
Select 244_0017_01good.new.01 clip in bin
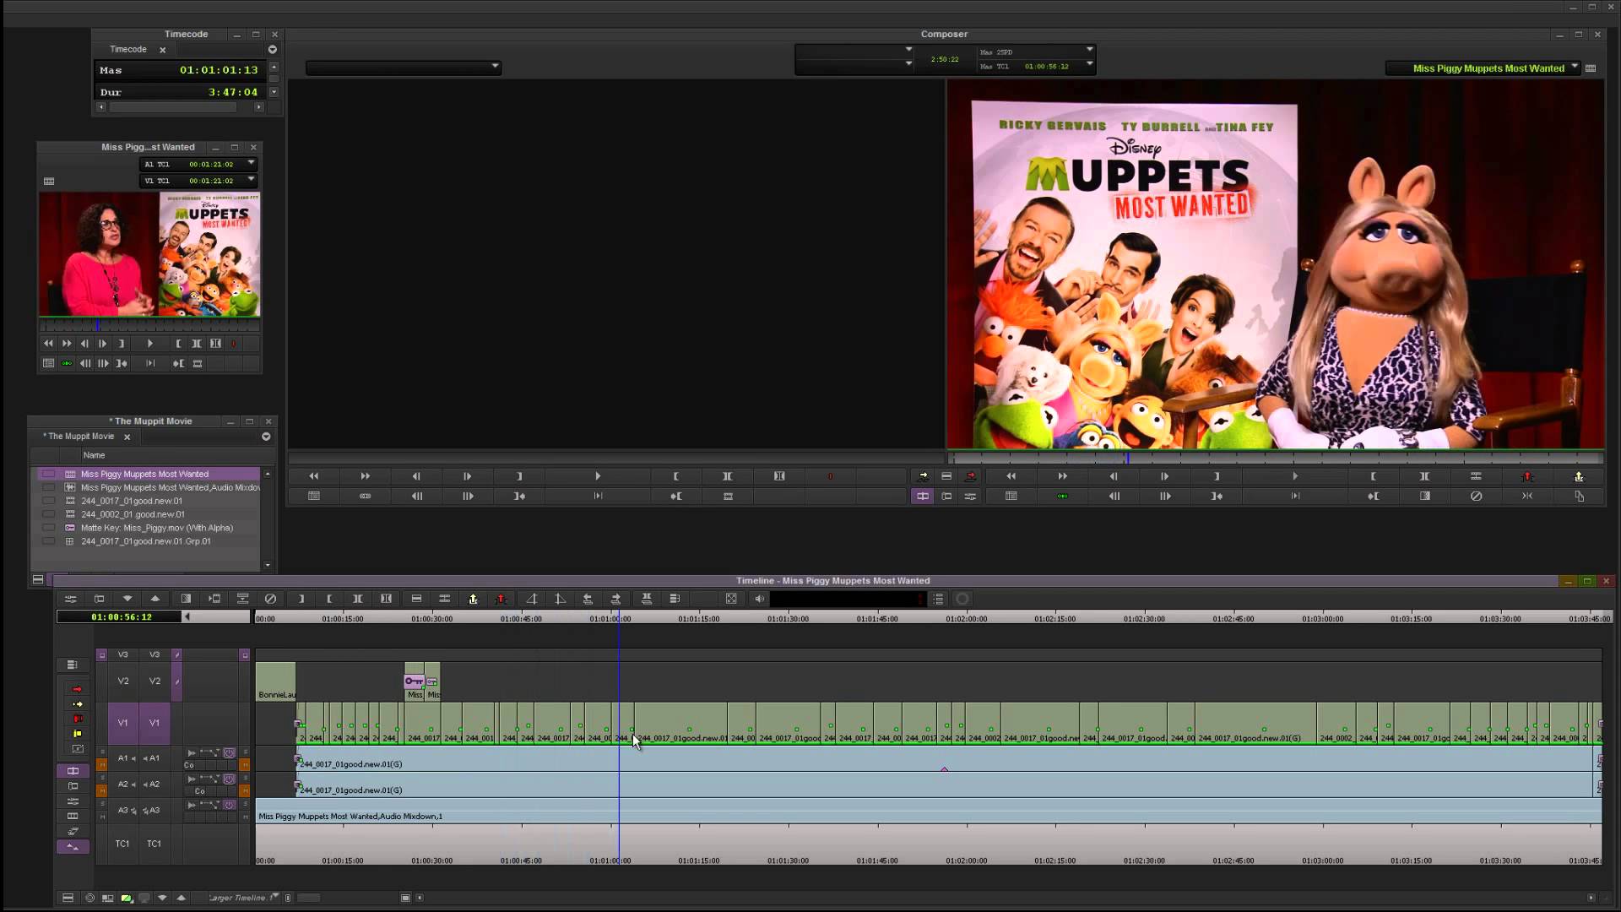pyautogui.click(x=149, y=501)
